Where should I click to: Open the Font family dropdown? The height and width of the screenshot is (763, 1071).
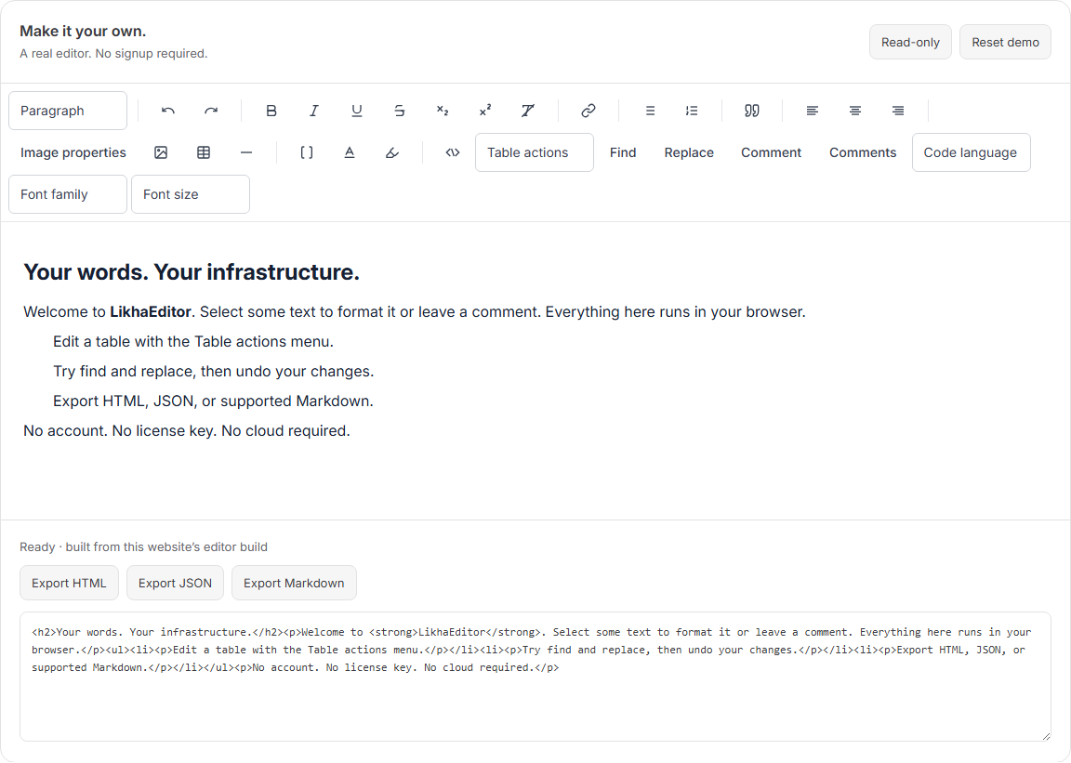point(68,194)
